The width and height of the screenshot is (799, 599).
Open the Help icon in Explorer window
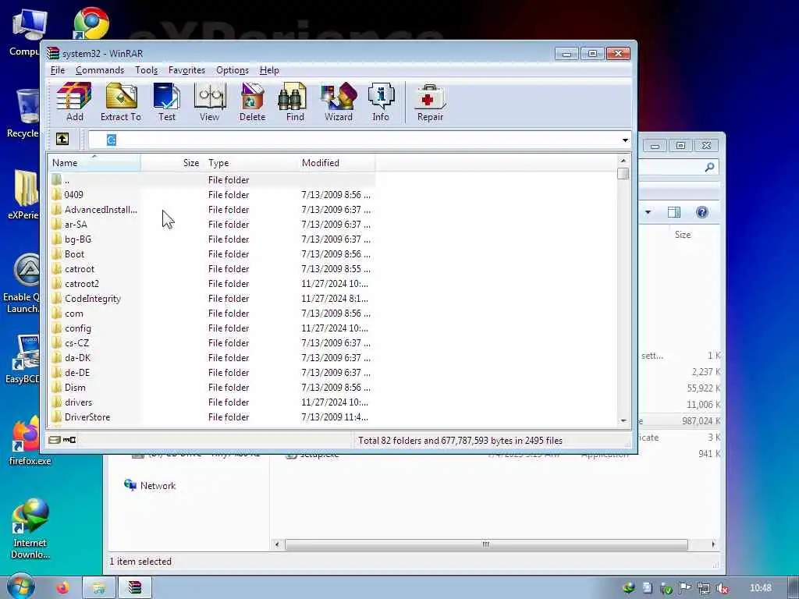(701, 212)
